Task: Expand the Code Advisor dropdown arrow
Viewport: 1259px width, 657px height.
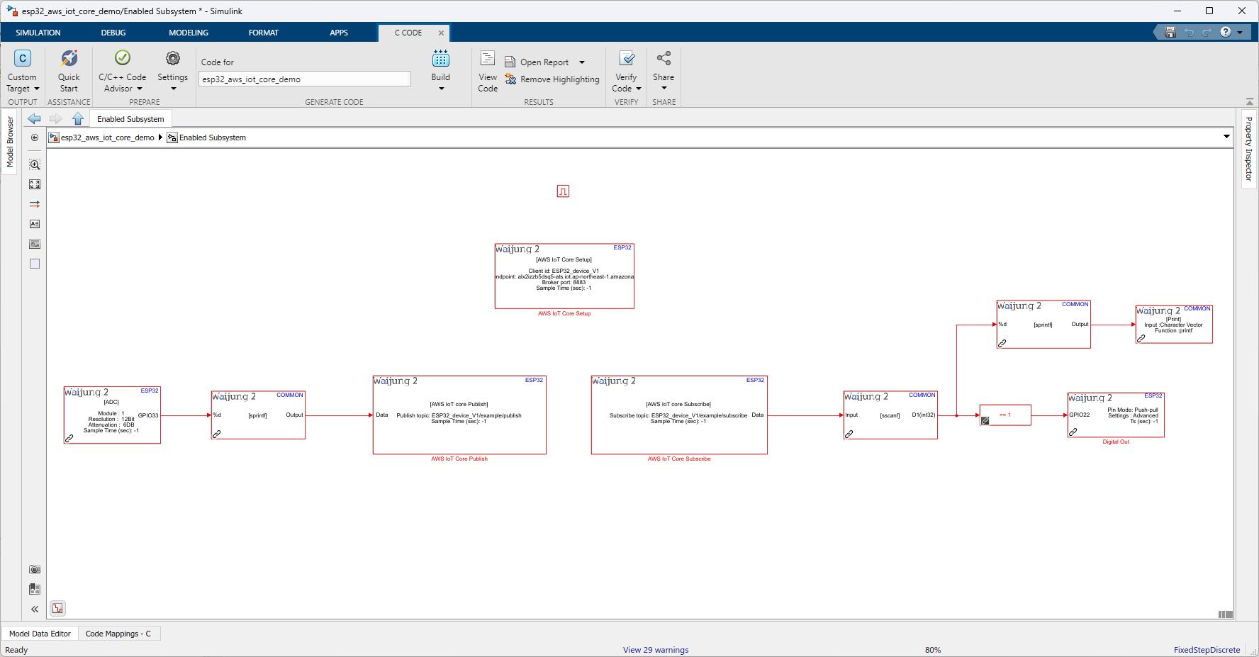Action: [x=140, y=89]
